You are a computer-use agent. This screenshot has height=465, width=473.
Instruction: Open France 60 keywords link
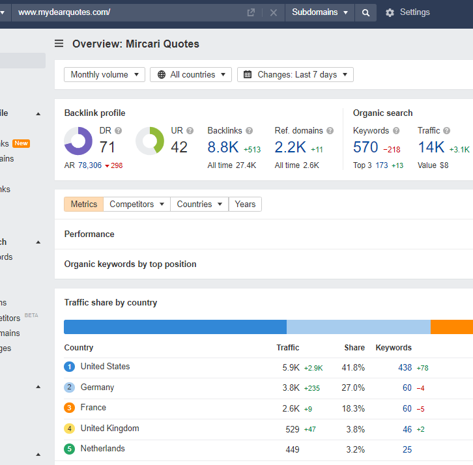407,408
